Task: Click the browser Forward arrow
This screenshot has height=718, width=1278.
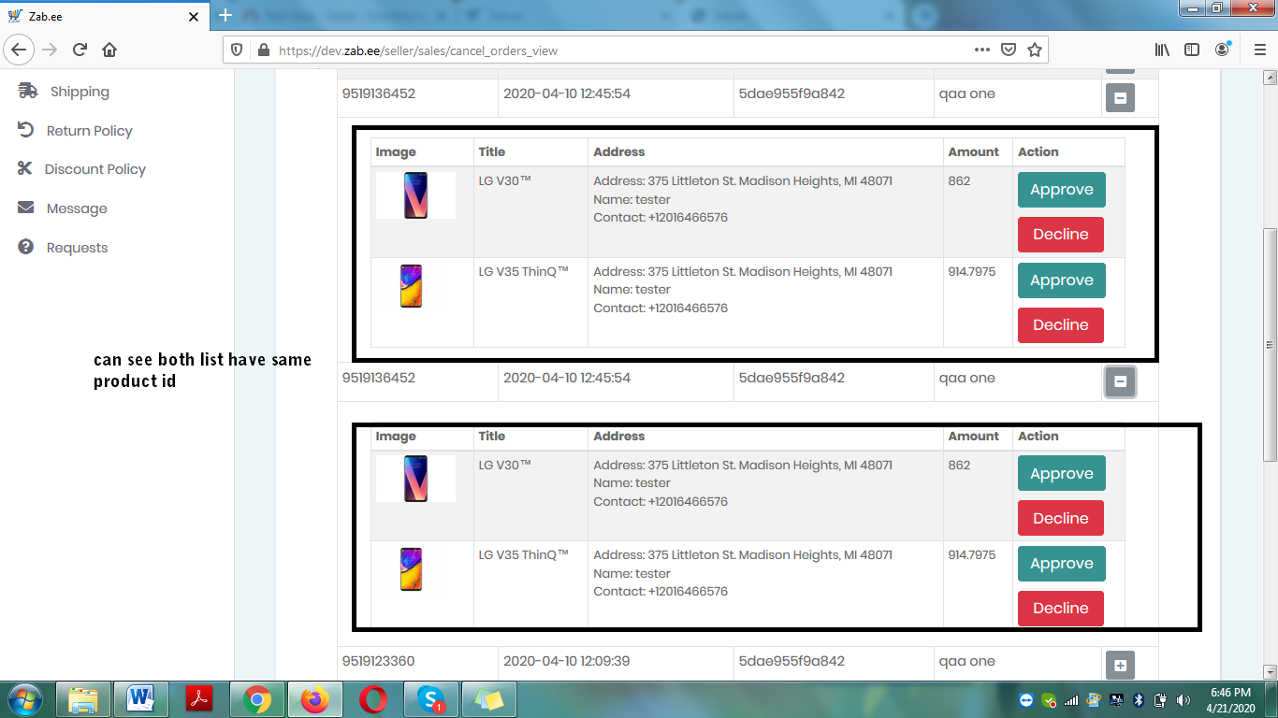Action: [50, 50]
